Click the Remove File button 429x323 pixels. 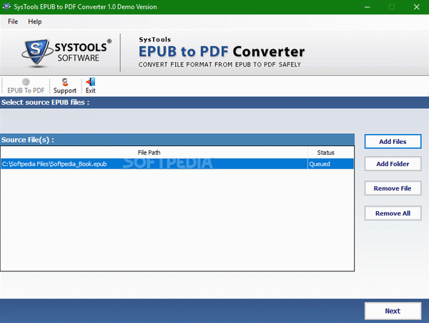click(393, 188)
